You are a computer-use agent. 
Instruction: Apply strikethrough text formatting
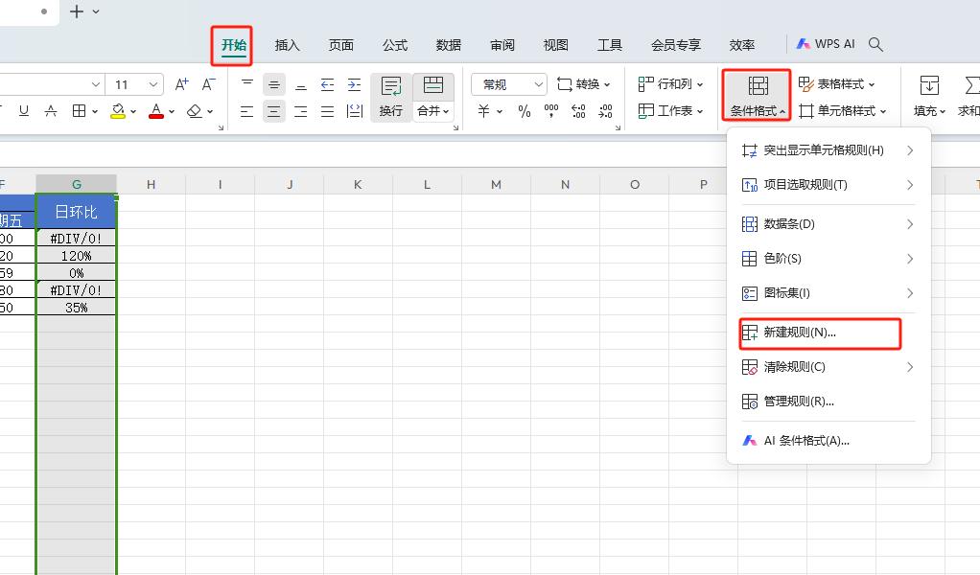pyautogui.click(x=51, y=111)
